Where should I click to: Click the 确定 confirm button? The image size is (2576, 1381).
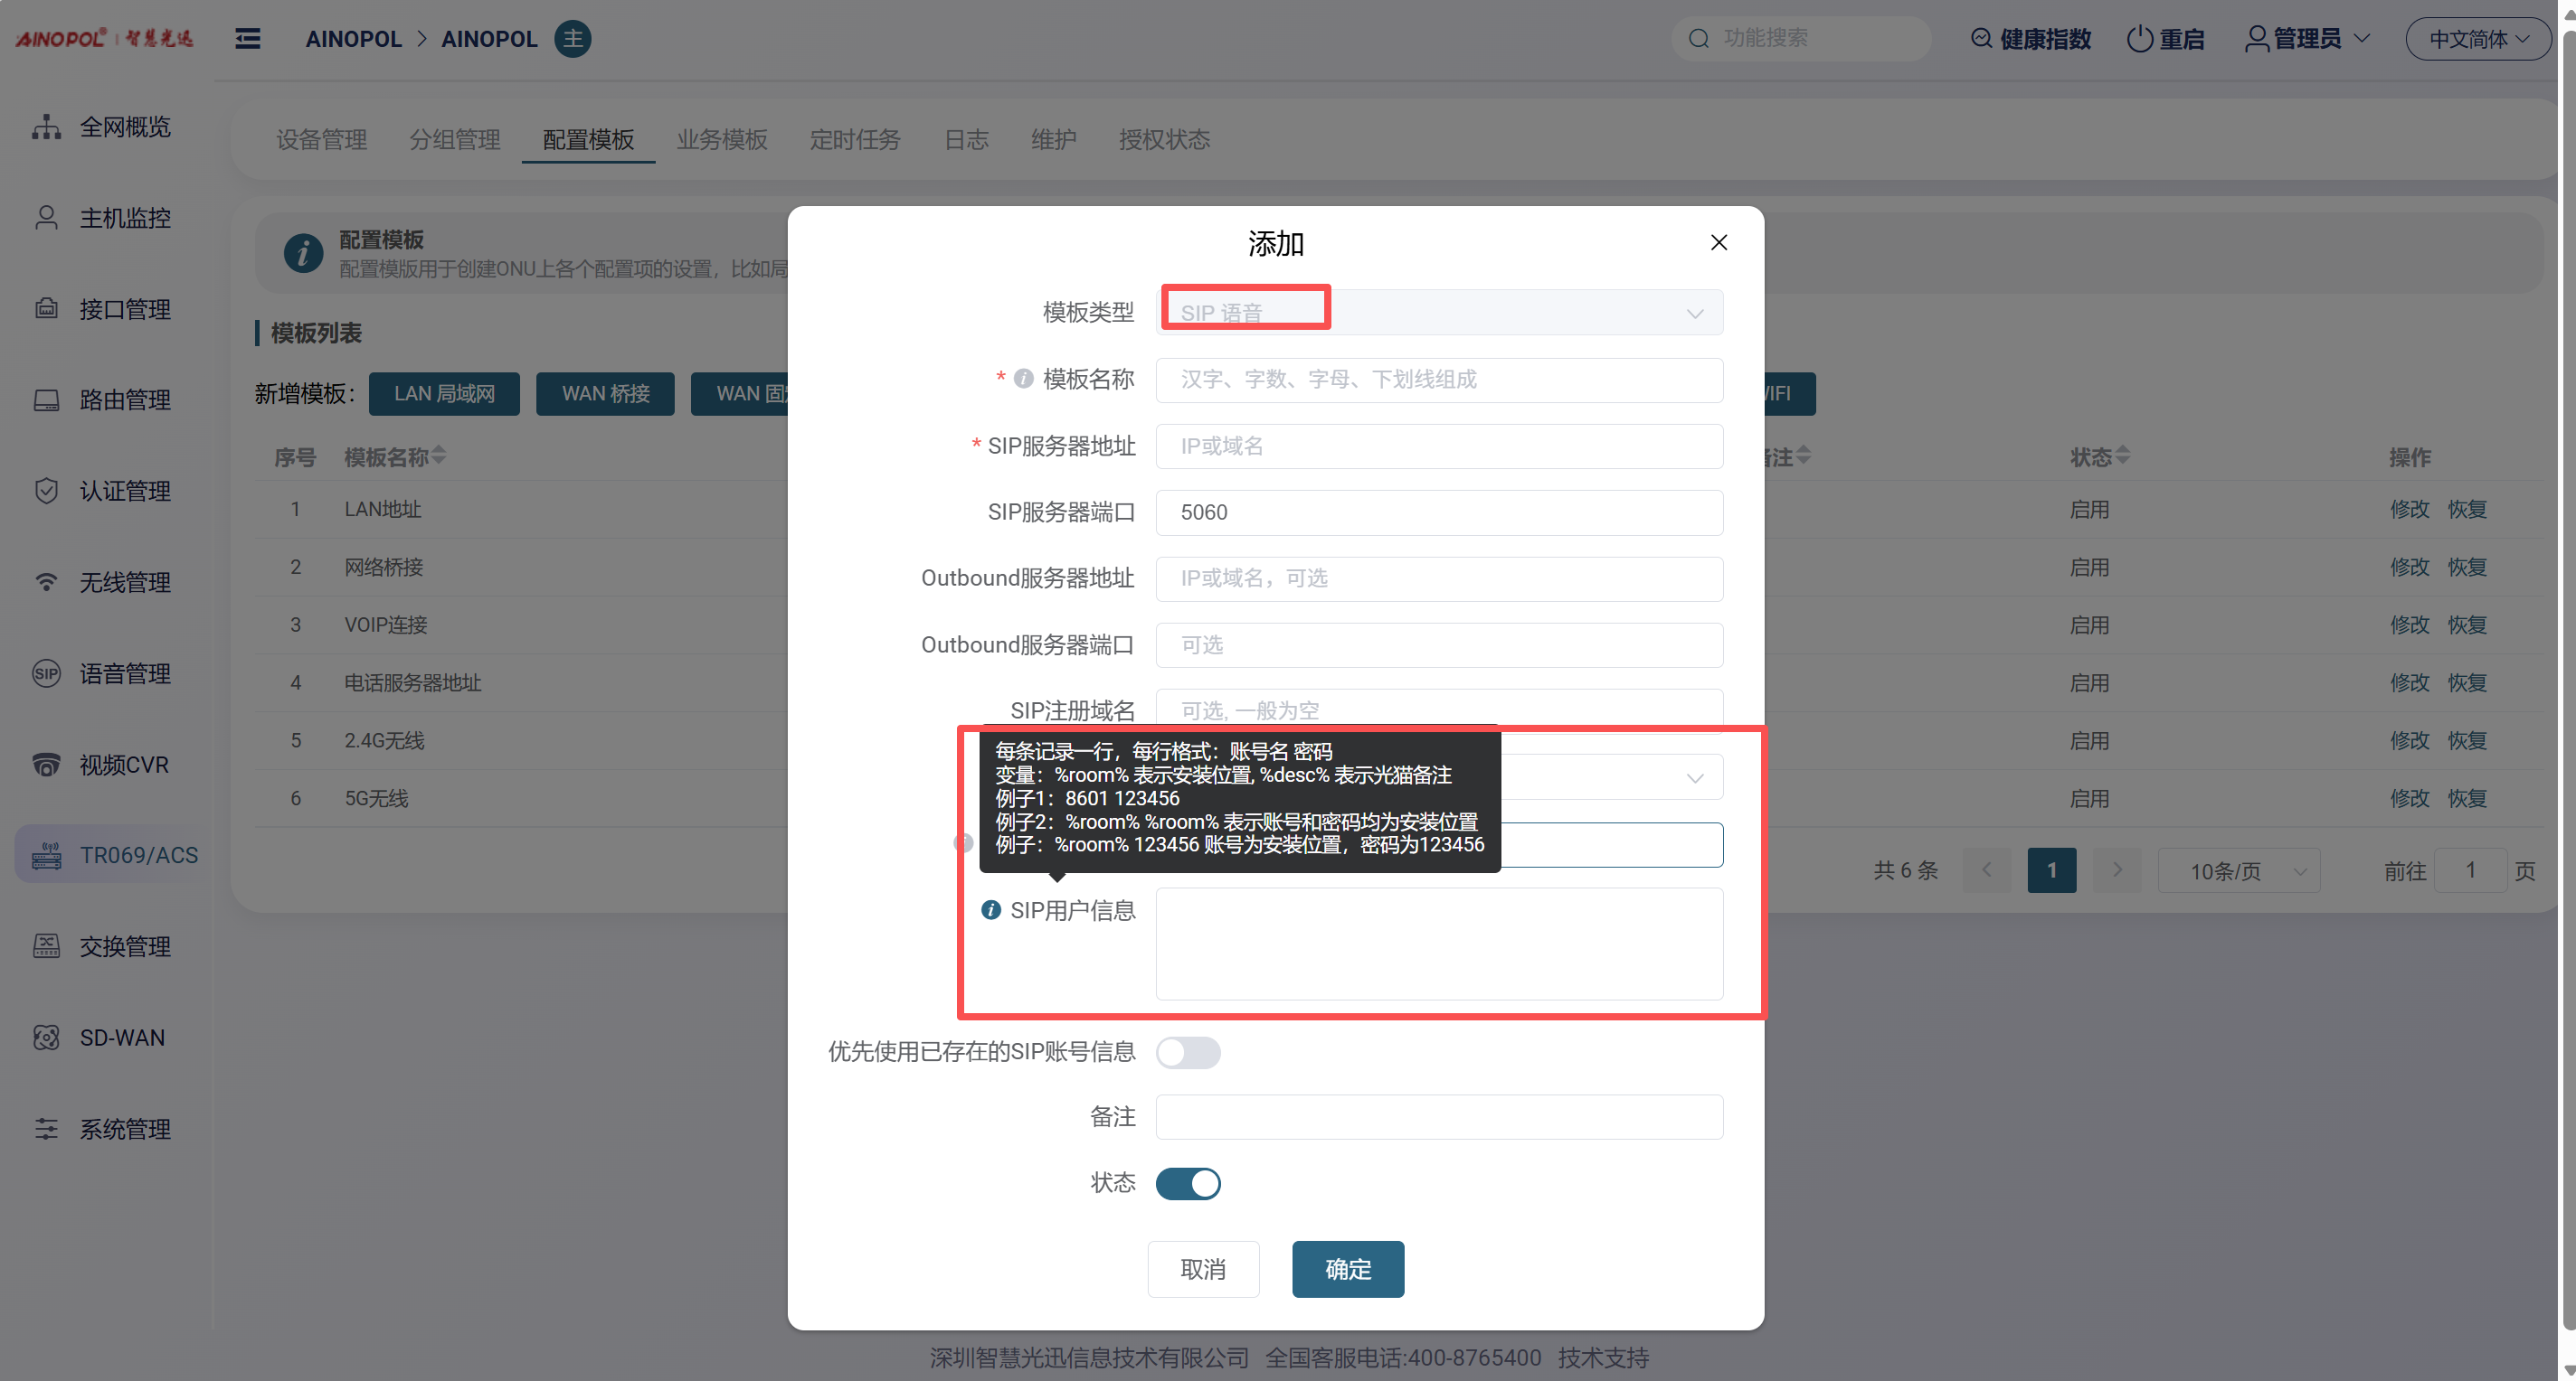pyautogui.click(x=1347, y=1269)
